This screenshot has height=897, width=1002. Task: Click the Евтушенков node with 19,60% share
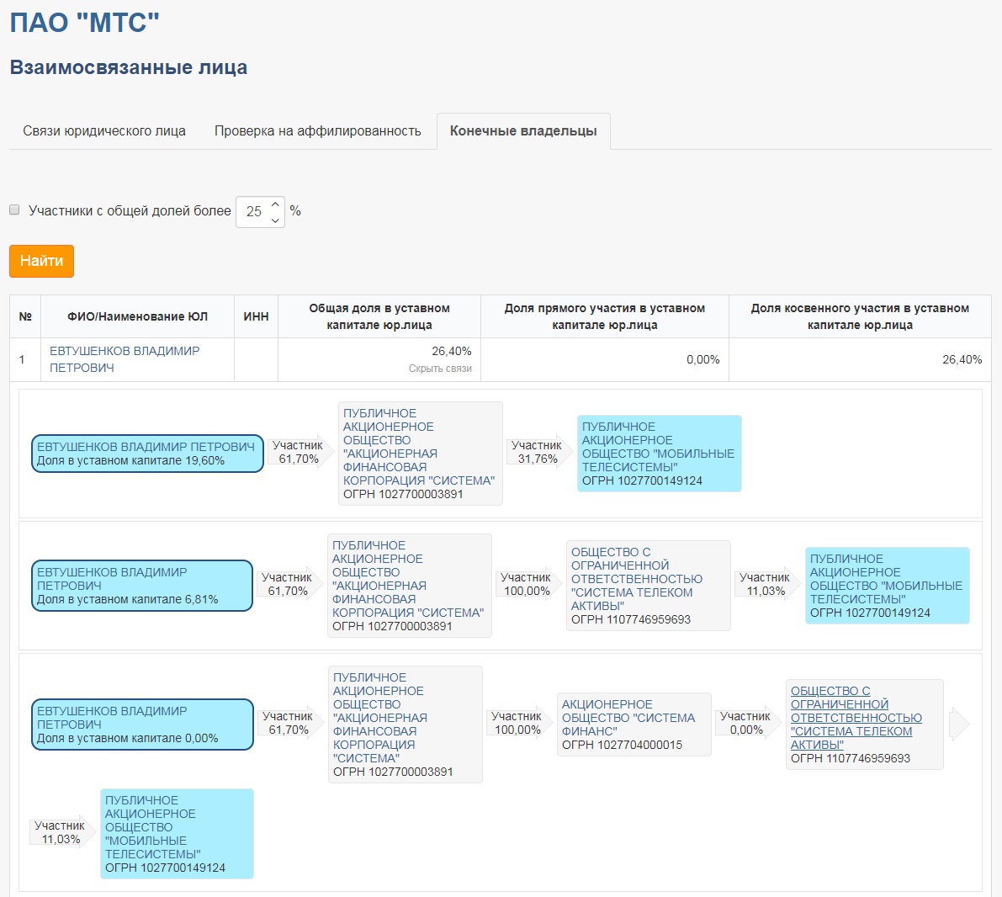147,454
